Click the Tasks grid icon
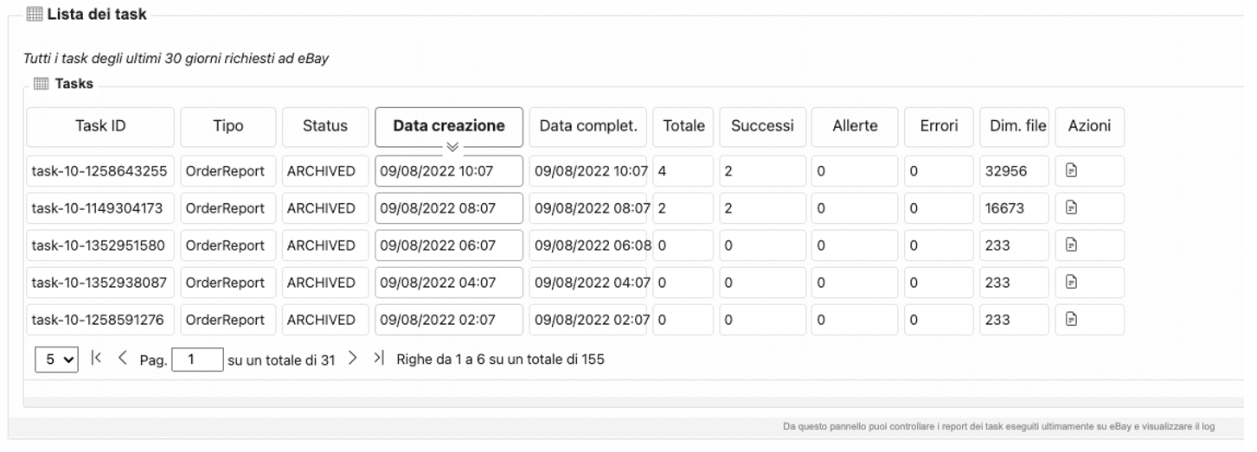 pos(41,84)
